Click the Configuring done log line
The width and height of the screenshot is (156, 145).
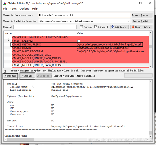16,136
